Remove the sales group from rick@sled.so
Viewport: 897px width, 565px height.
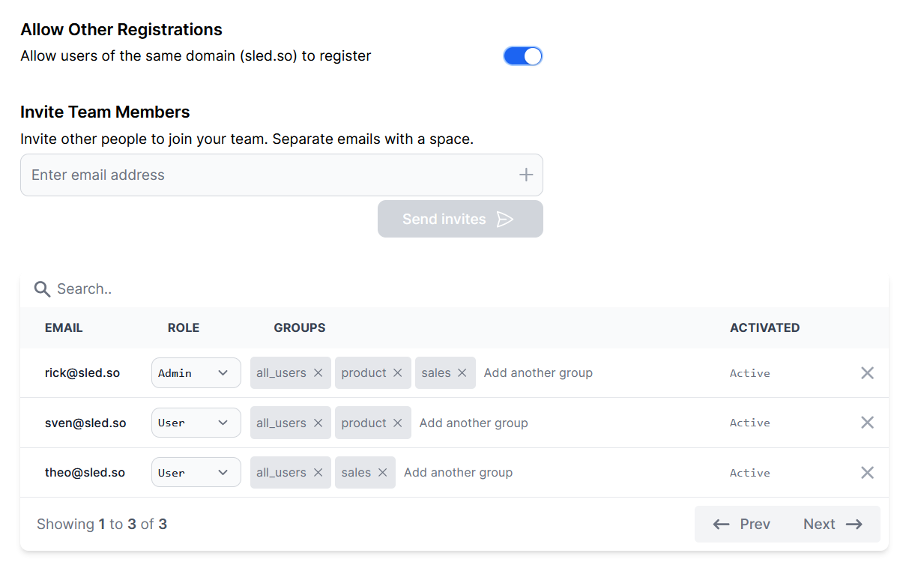(x=462, y=372)
